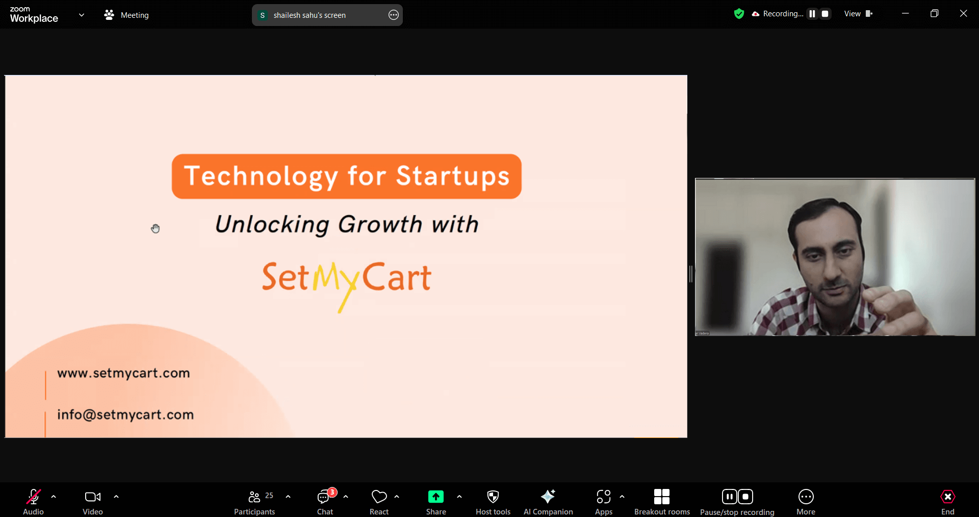This screenshot has width=979, height=517.
Task: Launch AI Companion
Action: 548,502
